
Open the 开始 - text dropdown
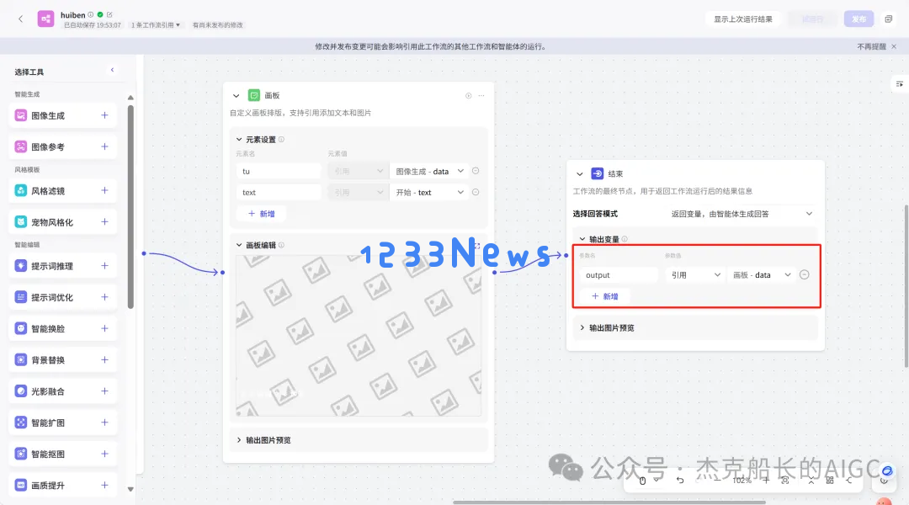tap(429, 193)
